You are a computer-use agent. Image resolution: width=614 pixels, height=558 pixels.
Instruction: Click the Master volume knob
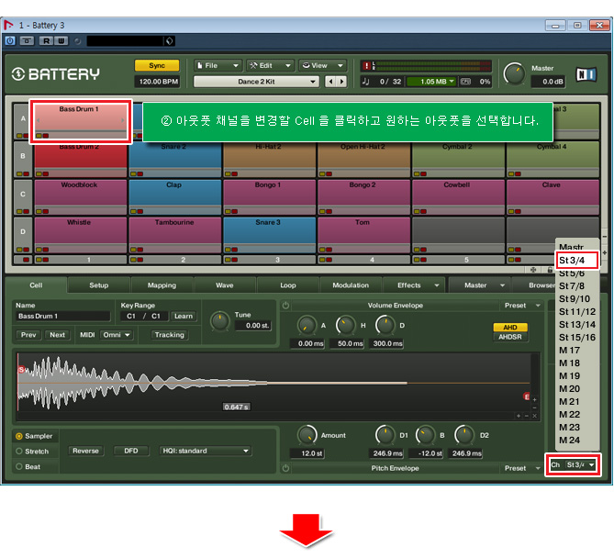coord(514,73)
